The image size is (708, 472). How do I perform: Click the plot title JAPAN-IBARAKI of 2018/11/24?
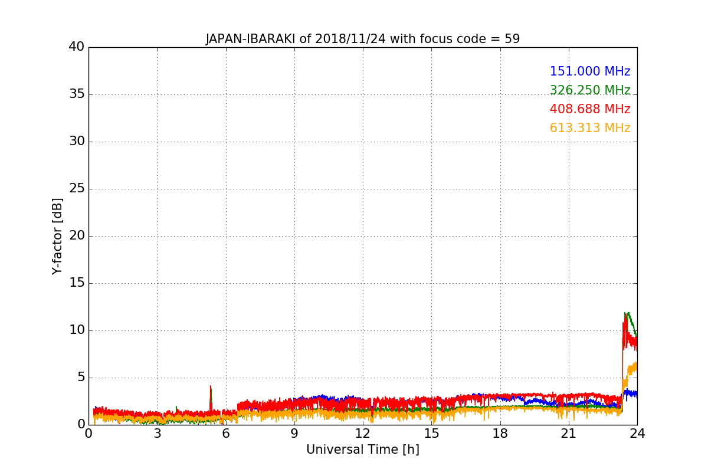(x=362, y=39)
